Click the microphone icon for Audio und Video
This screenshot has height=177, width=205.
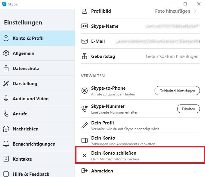point(6,98)
